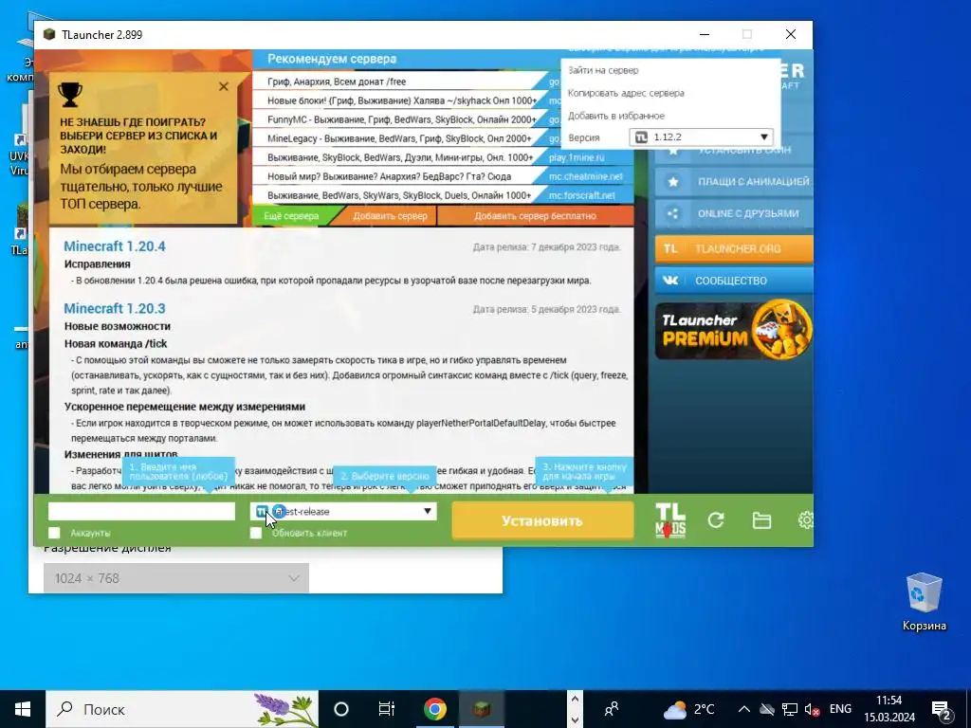Click the People icon on taskbar
The width and height of the screenshot is (971, 728).
(612, 709)
